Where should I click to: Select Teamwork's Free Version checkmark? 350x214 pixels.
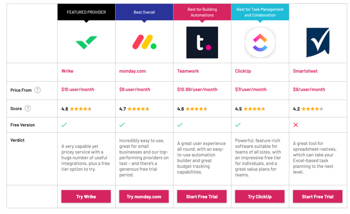click(x=180, y=125)
